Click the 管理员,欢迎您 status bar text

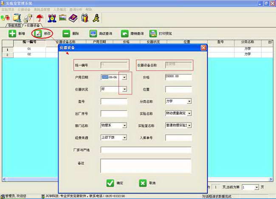pos(15,196)
